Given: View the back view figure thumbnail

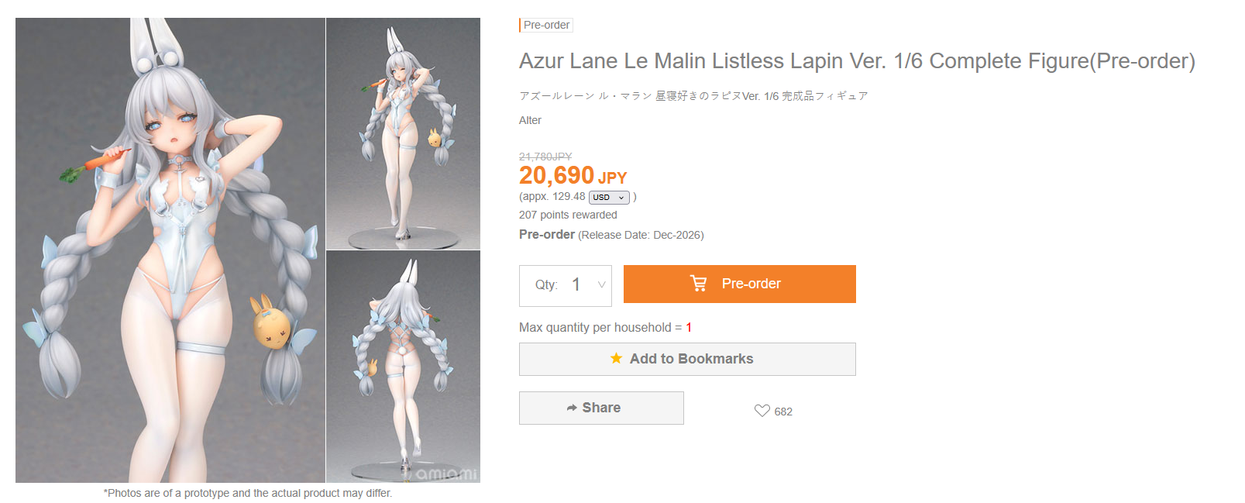Looking at the screenshot, I should 403,367.
